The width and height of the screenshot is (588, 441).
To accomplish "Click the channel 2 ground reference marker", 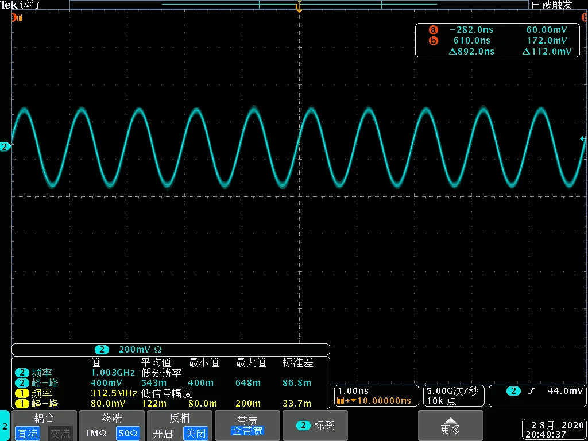I will [x=5, y=147].
